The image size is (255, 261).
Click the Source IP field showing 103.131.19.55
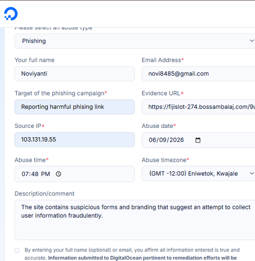75,139
